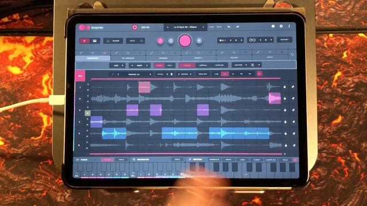The image size is (367, 206).
Task: Select first blue clip on track 5
Action: 114,133
